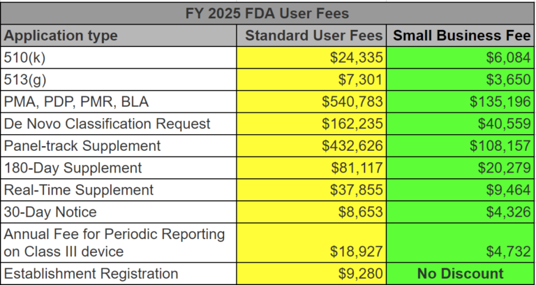Select the Application type column header
536x285 pixels.
click(x=61, y=36)
